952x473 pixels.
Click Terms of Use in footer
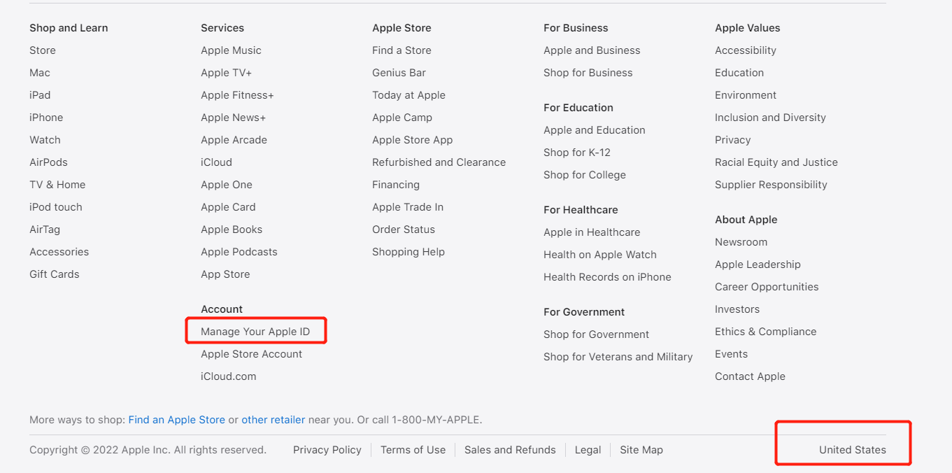pos(413,450)
